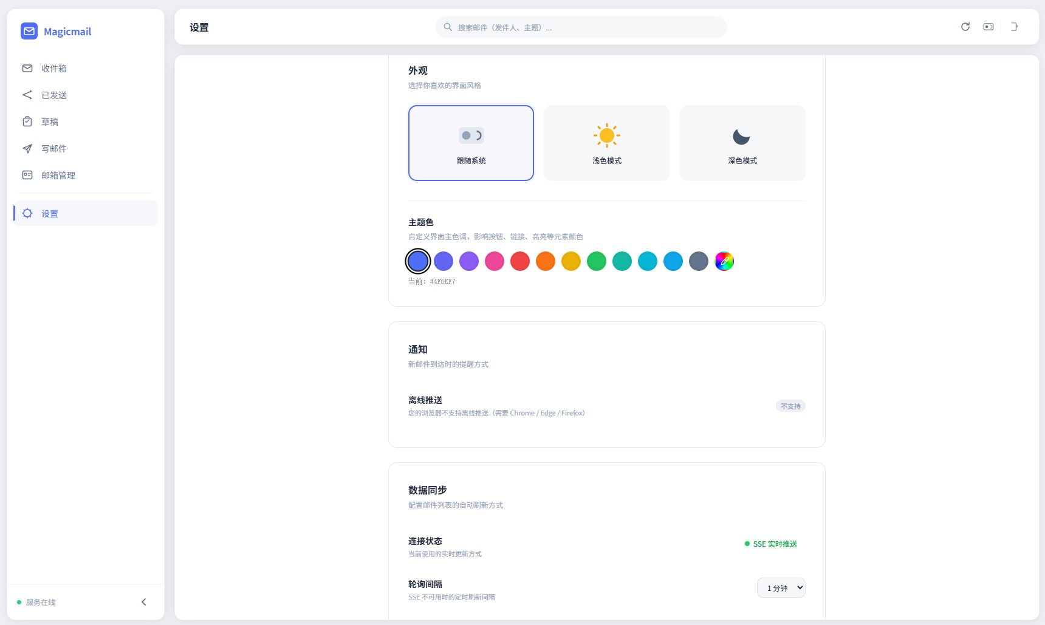Click the 不支持 badge for offline push
The height and width of the screenshot is (625, 1045).
click(x=790, y=406)
